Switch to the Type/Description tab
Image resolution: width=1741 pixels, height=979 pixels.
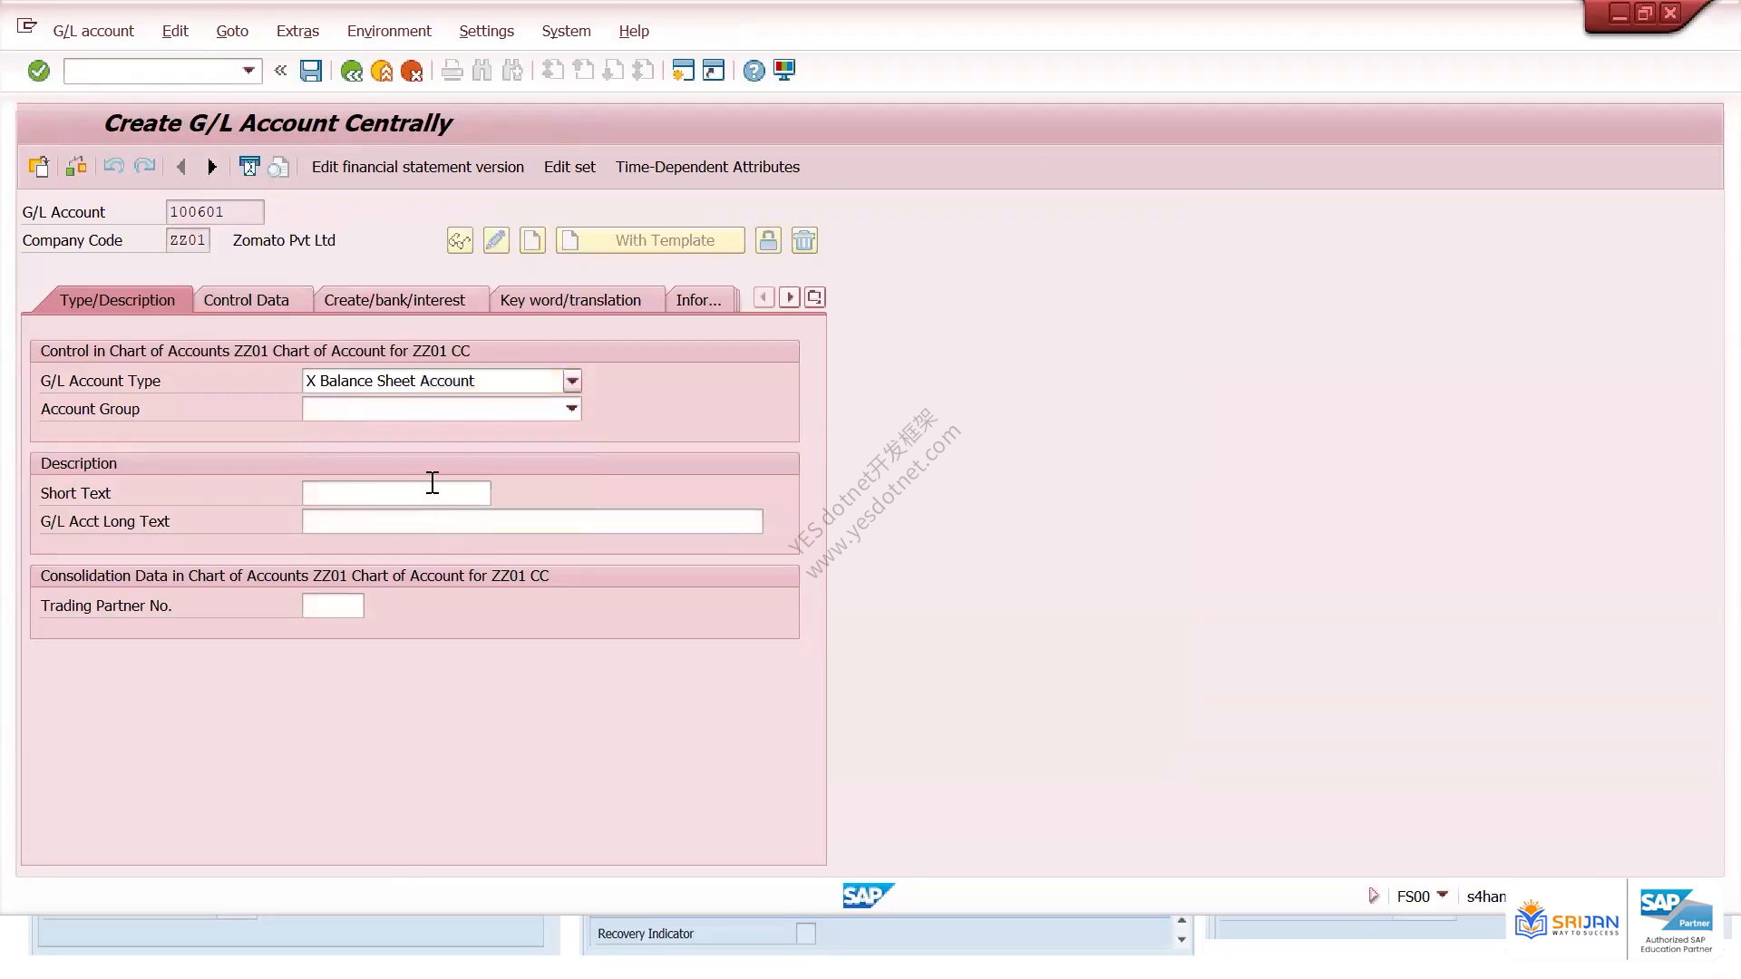click(117, 300)
